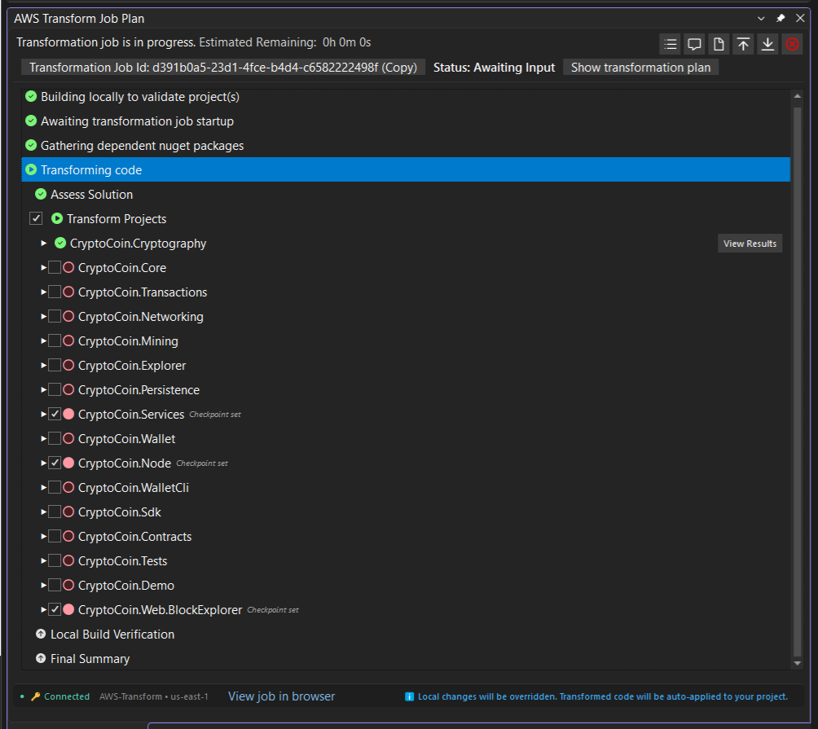Click the upload arrow icon in toolbar

tap(743, 44)
